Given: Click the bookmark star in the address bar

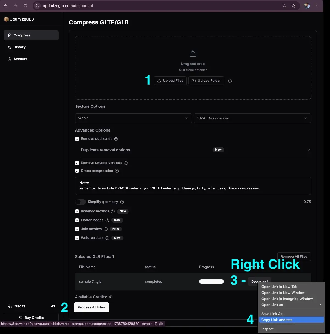Looking at the screenshot, I should (293, 5).
